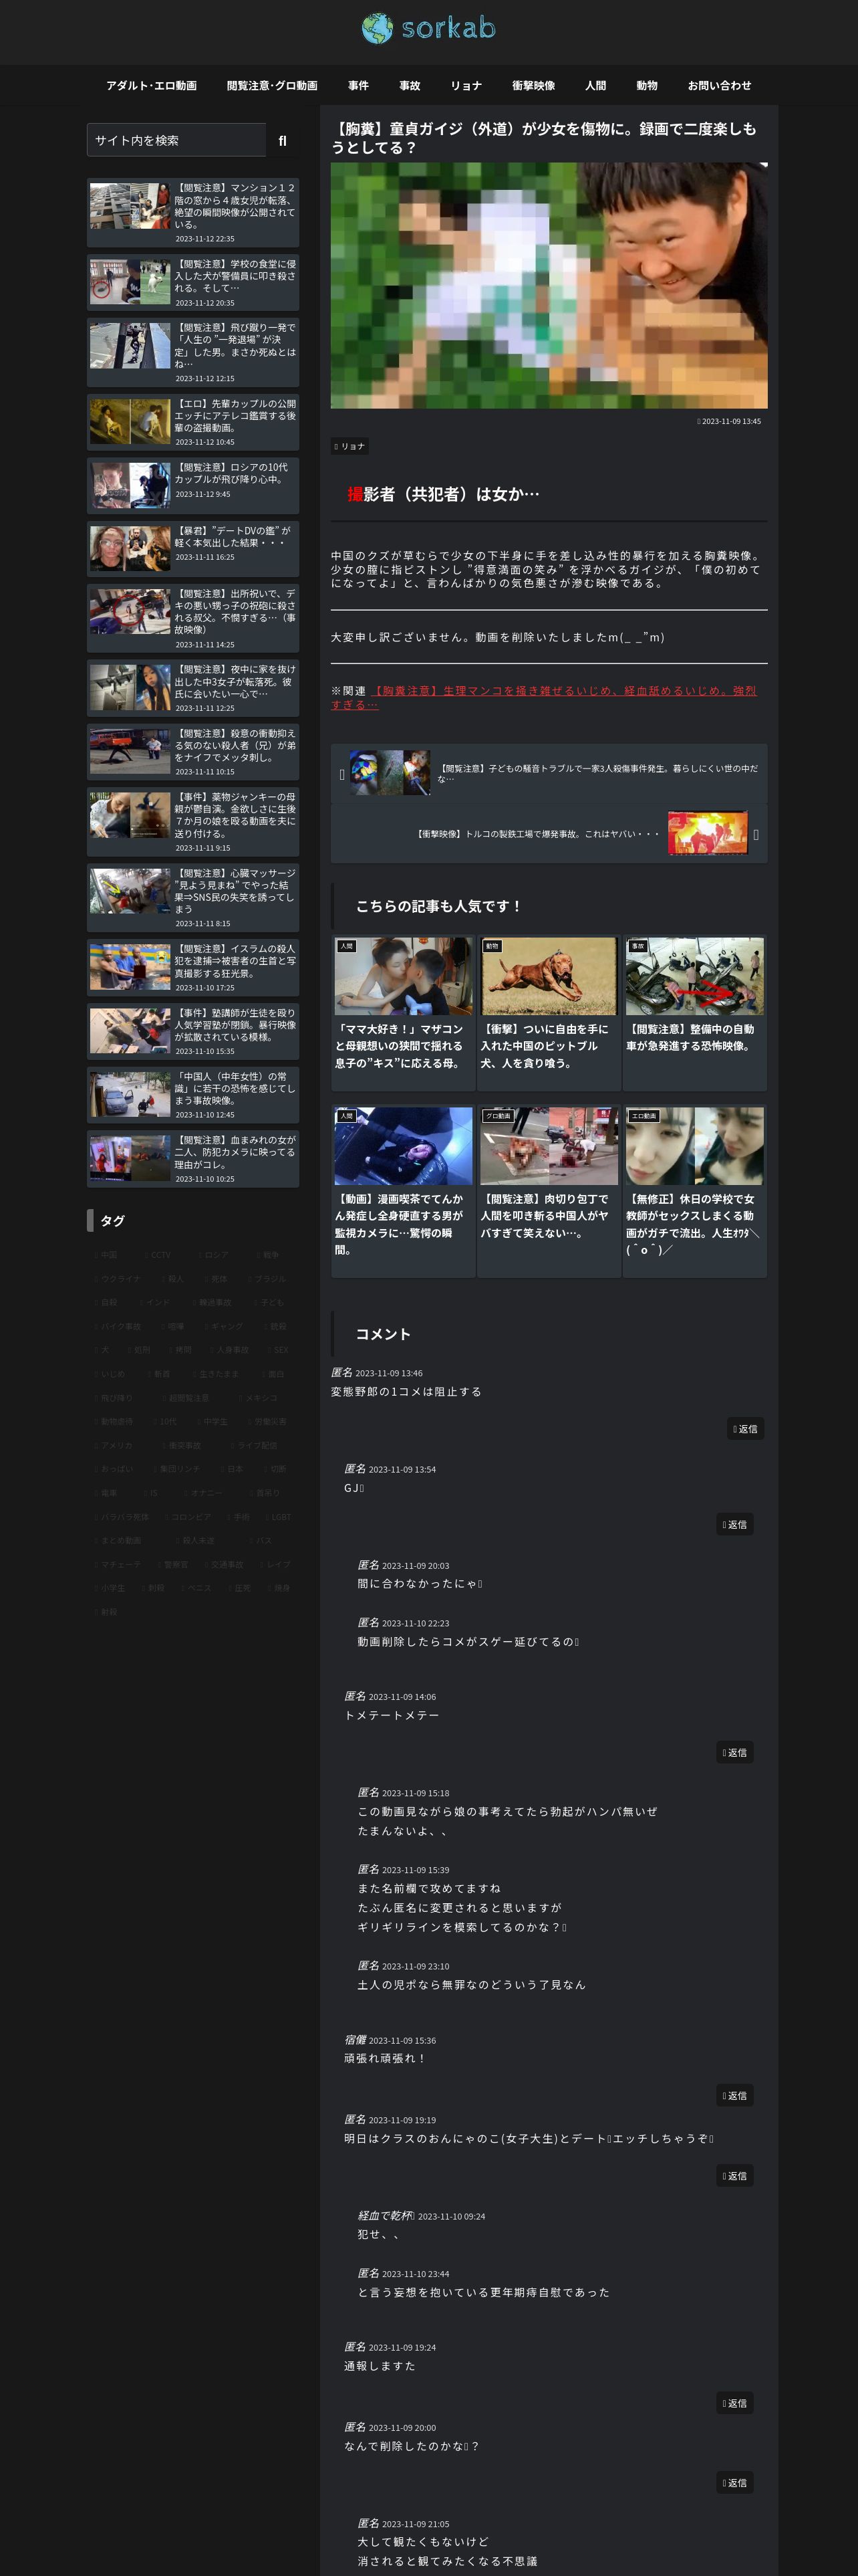Image resolution: width=858 pixels, height=2576 pixels.
Task: Click the 2023-11-09 13:45 post date
Action: 729,422
